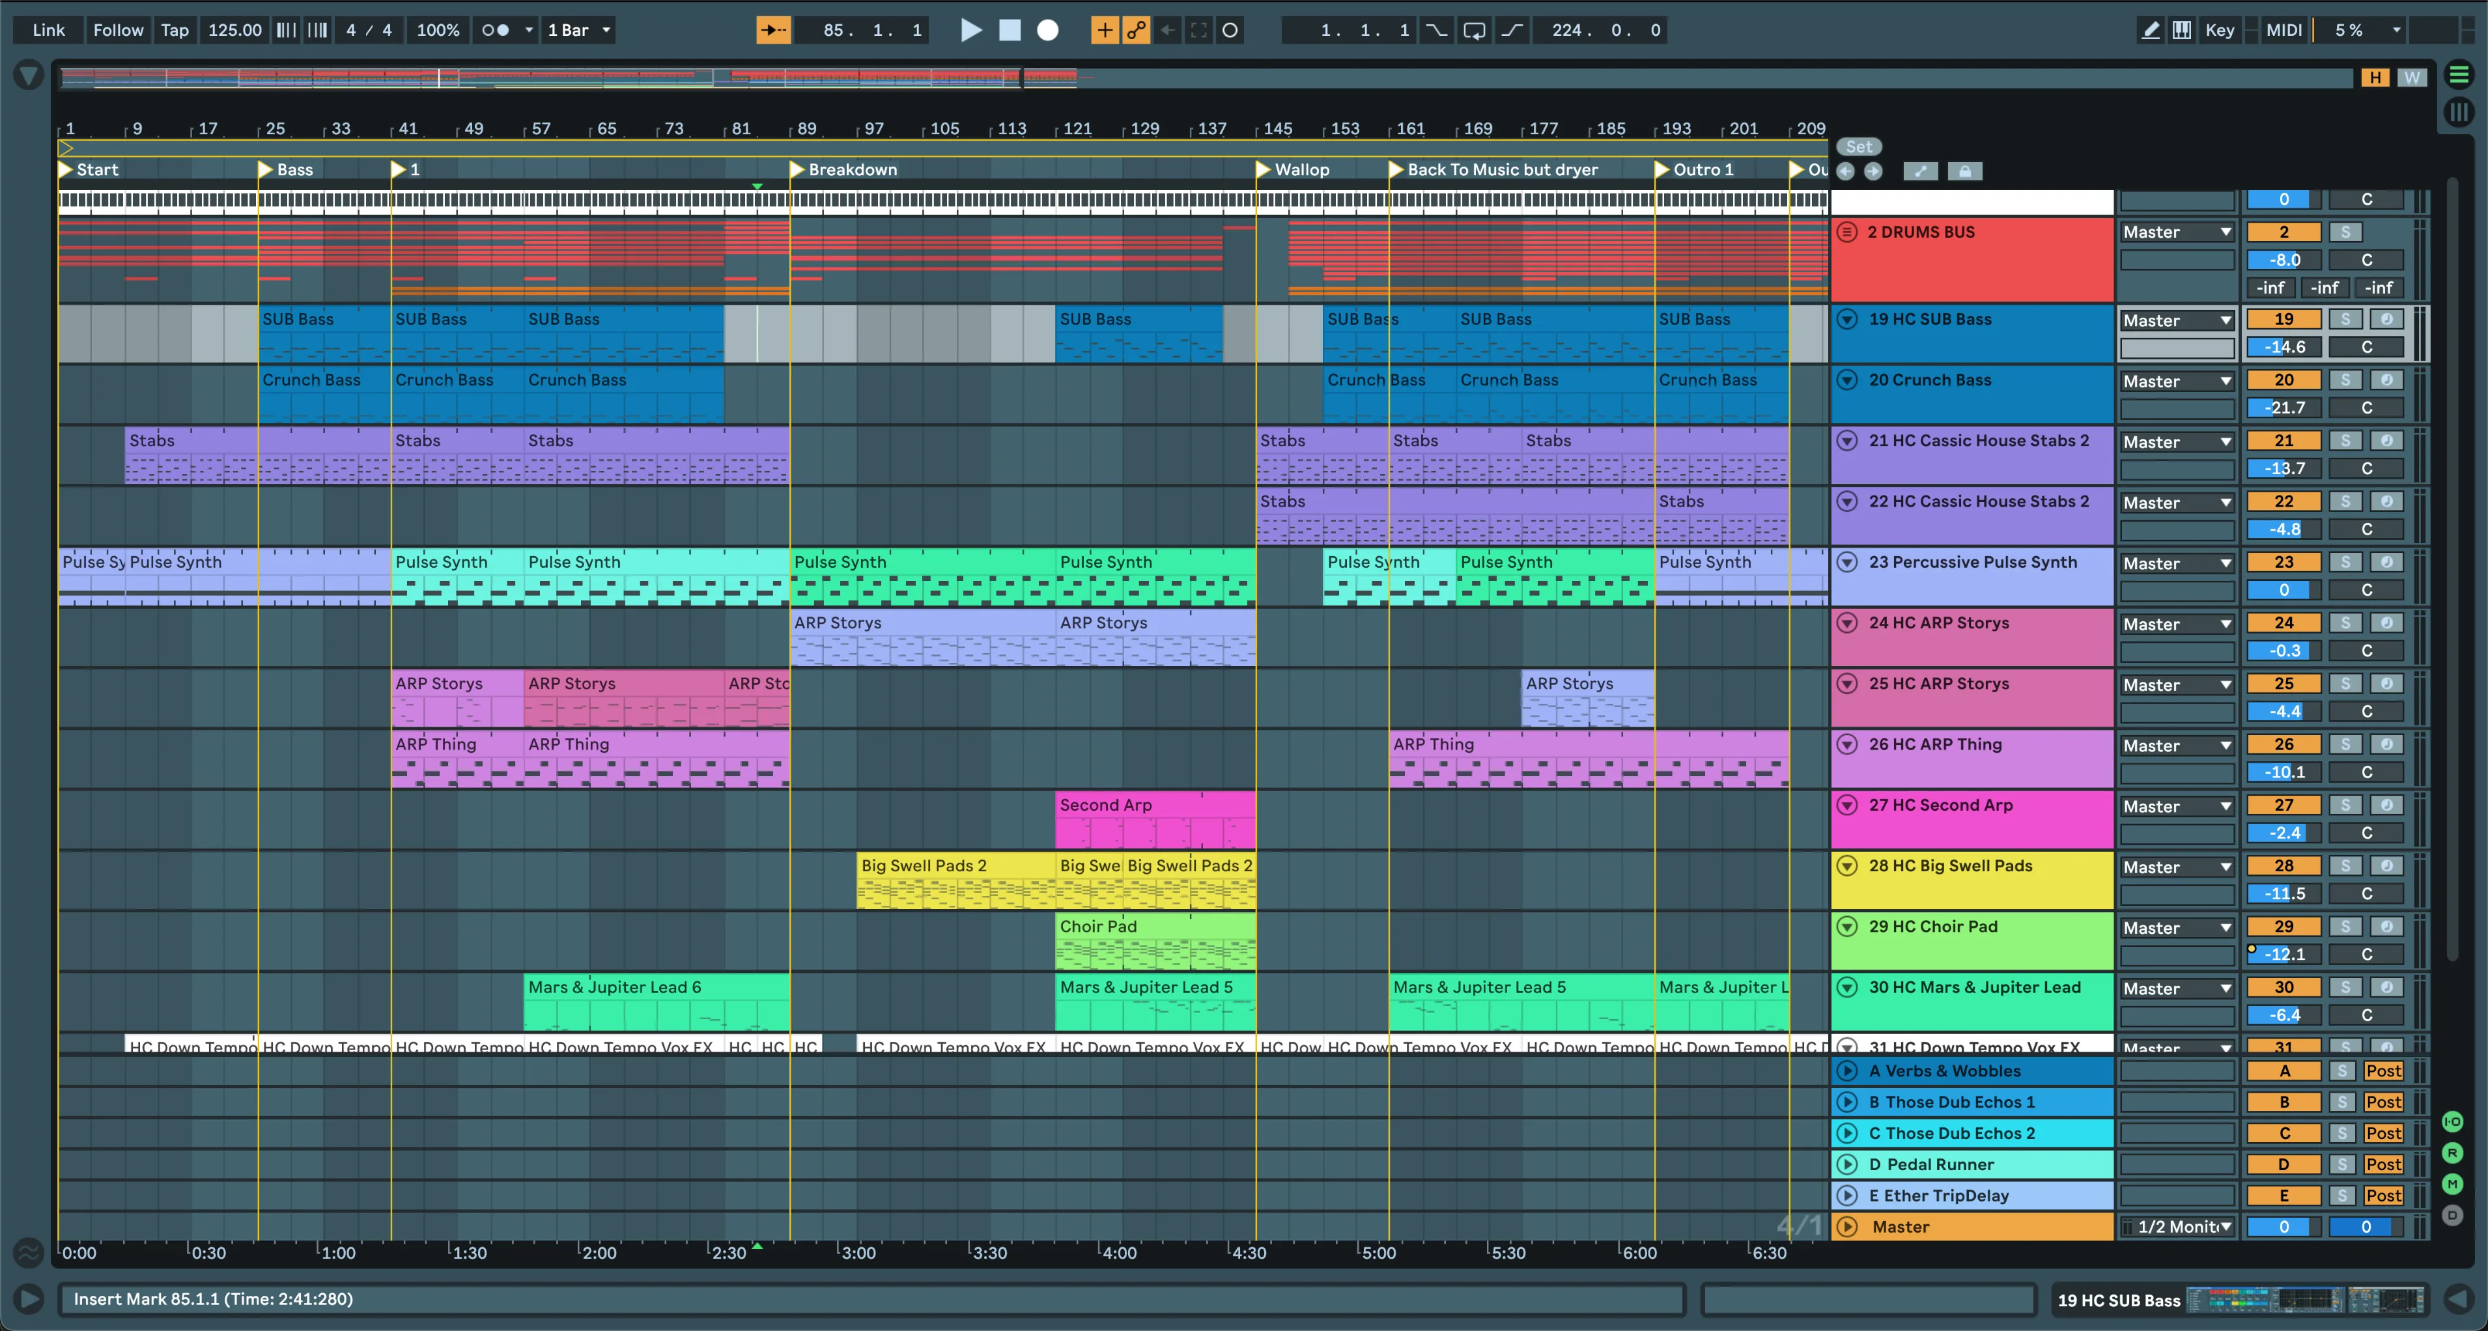
Task: Click the Set locator button
Action: point(1858,147)
